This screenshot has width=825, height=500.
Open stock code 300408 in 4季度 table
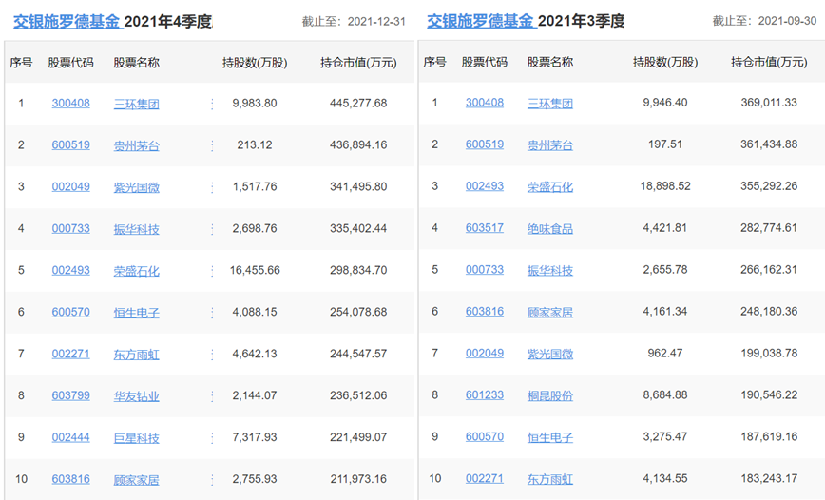coord(71,104)
